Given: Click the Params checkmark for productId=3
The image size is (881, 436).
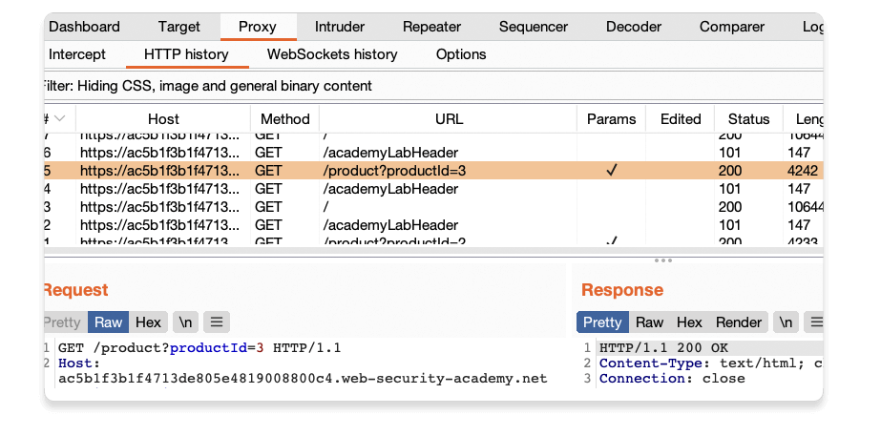Looking at the screenshot, I should [x=611, y=171].
